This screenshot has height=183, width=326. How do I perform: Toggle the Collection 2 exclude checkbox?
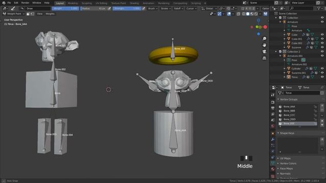280,51
